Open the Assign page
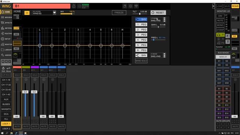The width and height of the screenshot is (240, 135). [6, 55]
